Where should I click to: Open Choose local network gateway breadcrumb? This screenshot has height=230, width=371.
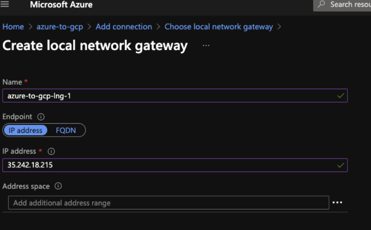coord(218,27)
